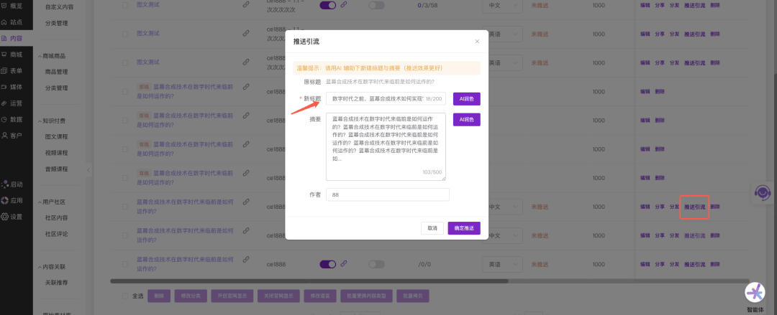Go to the 站点 site section
This screenshot has width=777, height=315.
point(12,22)
